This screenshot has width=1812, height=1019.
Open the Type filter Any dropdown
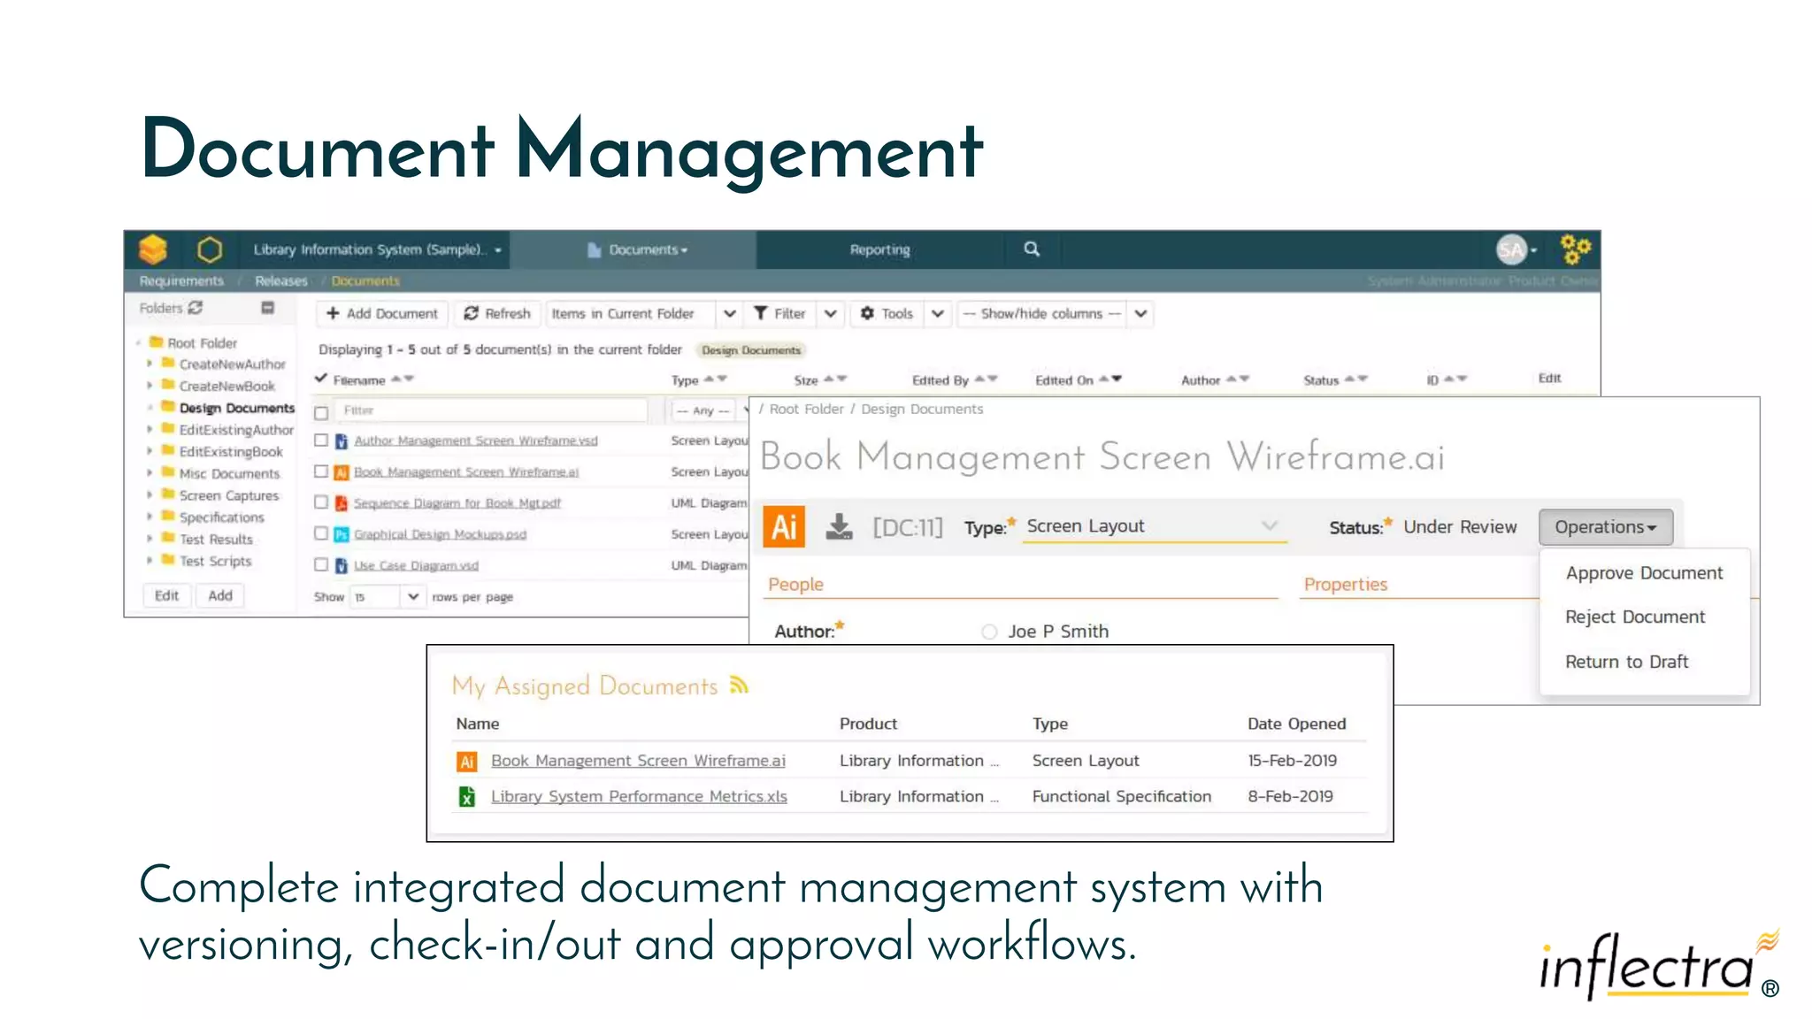click(710, 410)
